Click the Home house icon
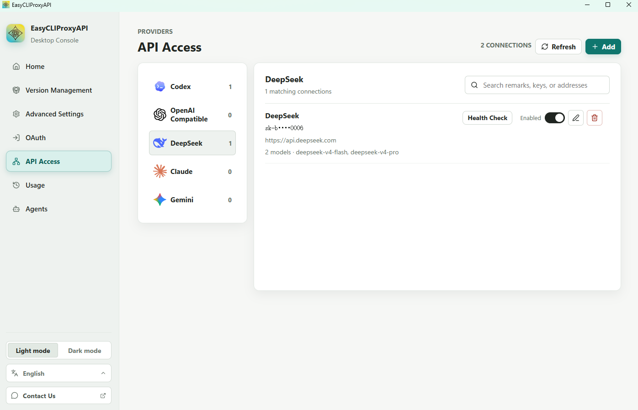Image resolution: width=638 pixels, height=410 pixels. 16,67
